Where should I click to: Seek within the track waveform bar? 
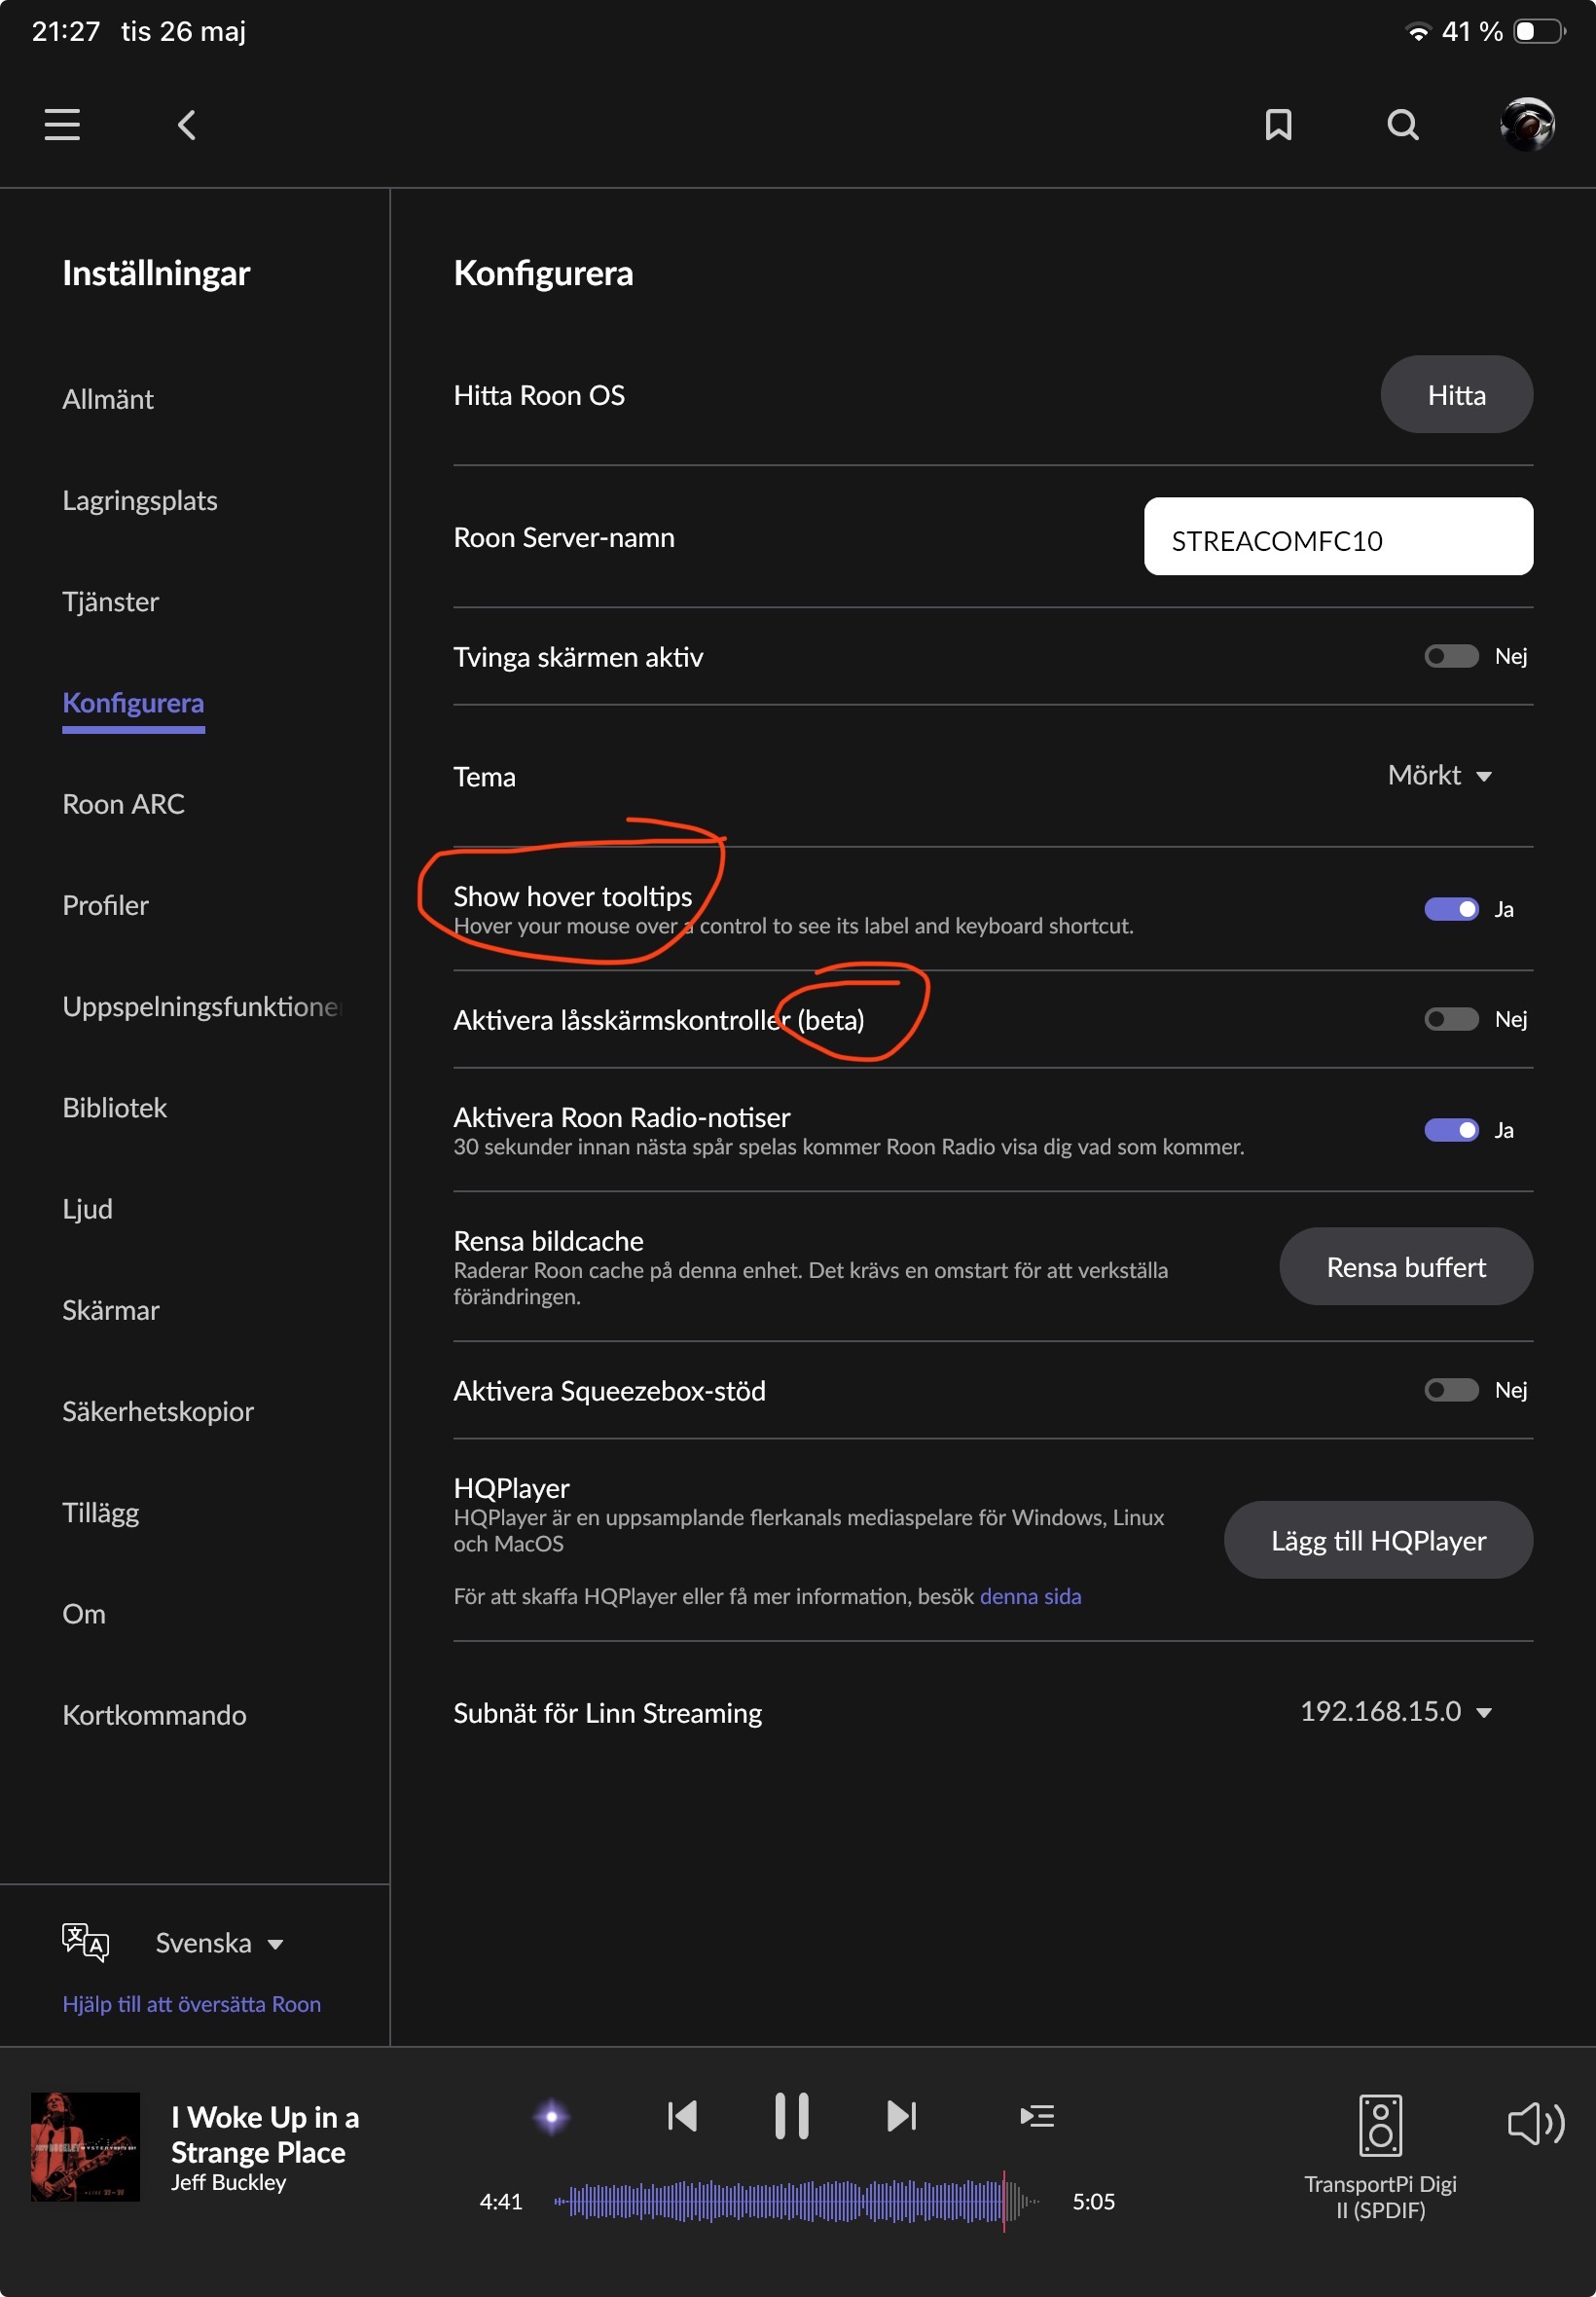pos(796,2201)
